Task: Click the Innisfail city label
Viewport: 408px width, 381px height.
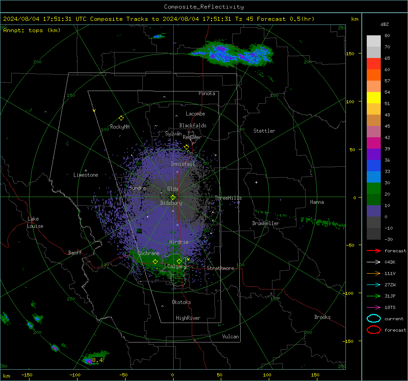Action: [183, 164]
